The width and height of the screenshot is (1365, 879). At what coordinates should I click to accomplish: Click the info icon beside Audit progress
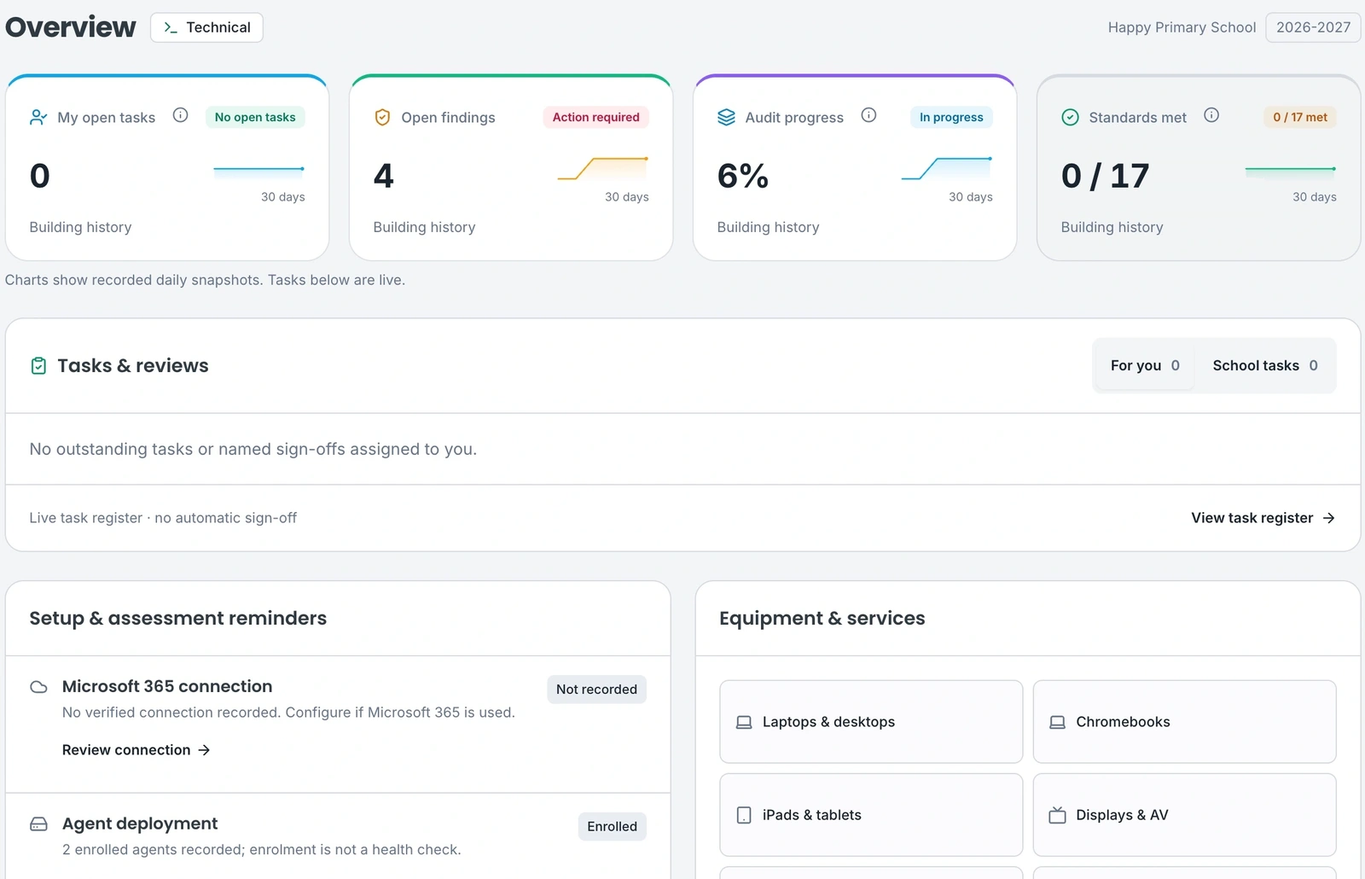868,115
